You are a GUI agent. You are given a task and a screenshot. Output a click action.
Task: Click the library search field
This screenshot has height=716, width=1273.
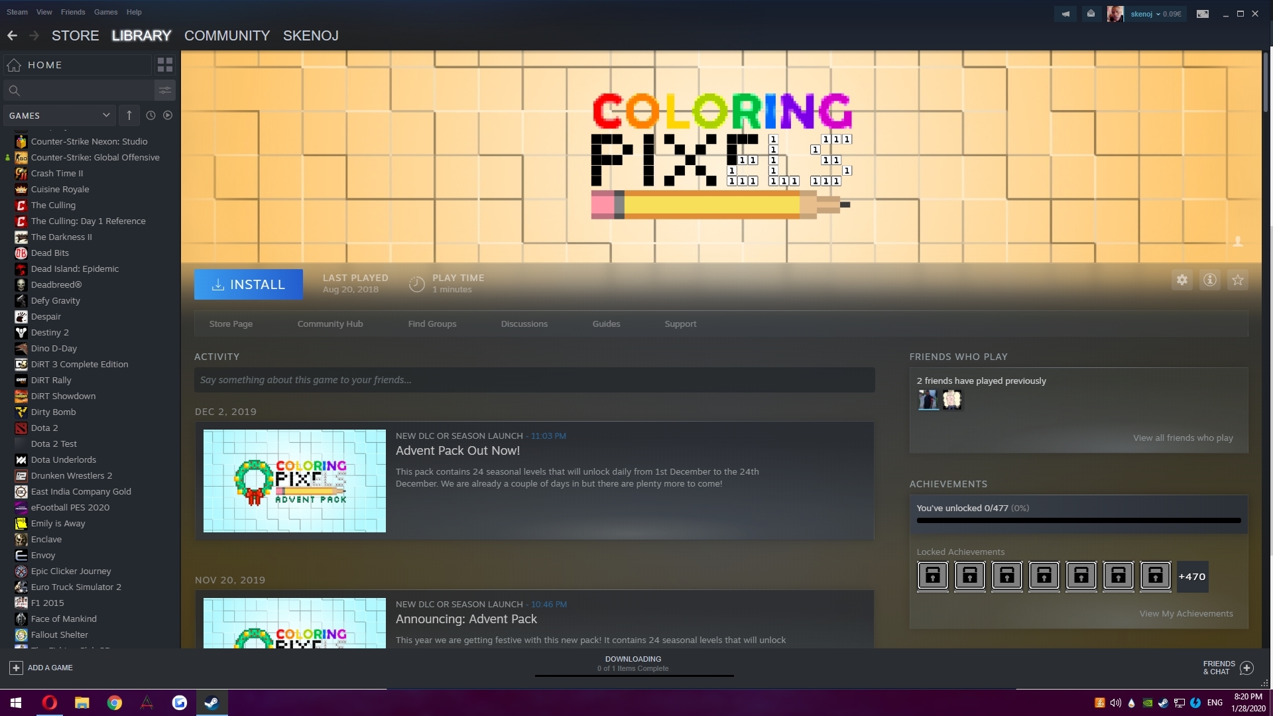point(80,90)
